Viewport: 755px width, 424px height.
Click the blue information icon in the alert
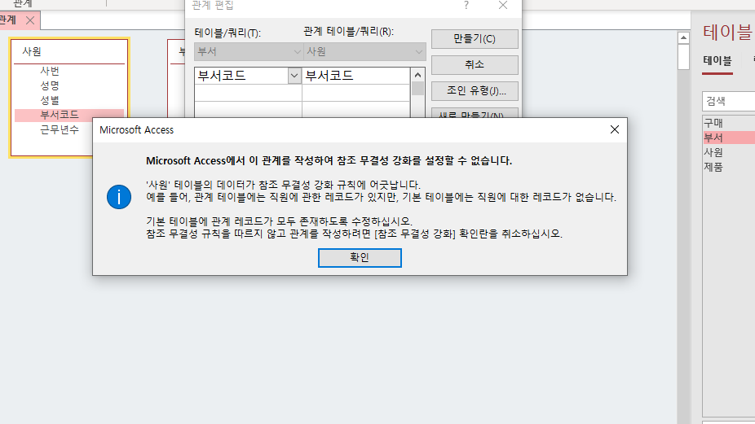click(120, 196)
